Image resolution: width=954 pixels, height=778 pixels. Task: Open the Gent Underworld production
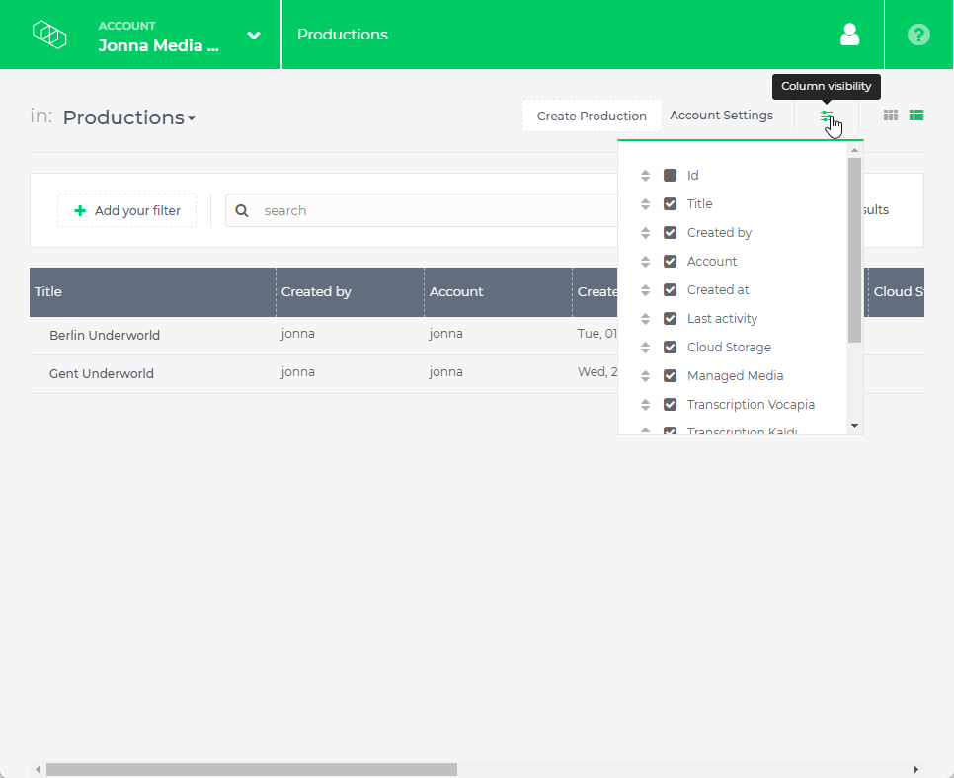(102, 373)
